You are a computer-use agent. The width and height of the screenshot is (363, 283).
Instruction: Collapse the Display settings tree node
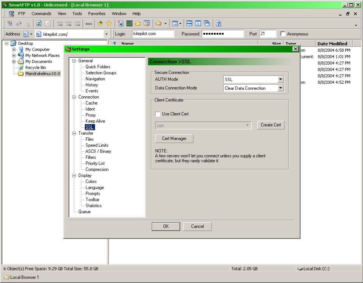(x=74, y=175)
